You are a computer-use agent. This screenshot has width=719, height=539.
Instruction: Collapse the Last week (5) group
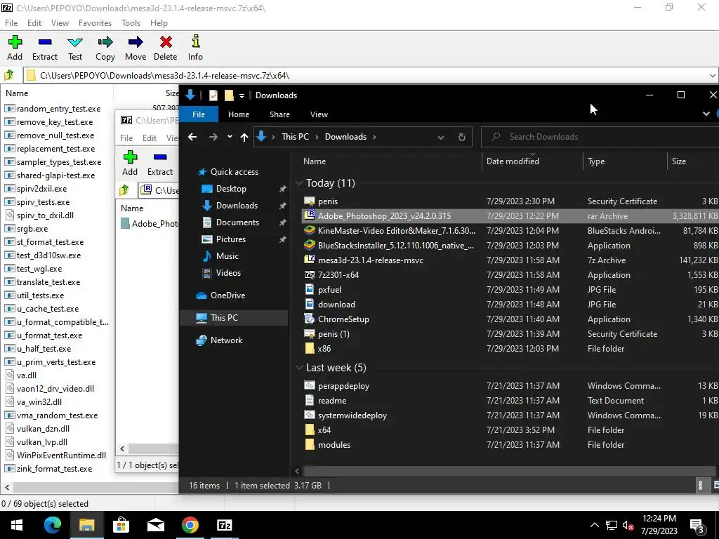[x=299, y=368]
